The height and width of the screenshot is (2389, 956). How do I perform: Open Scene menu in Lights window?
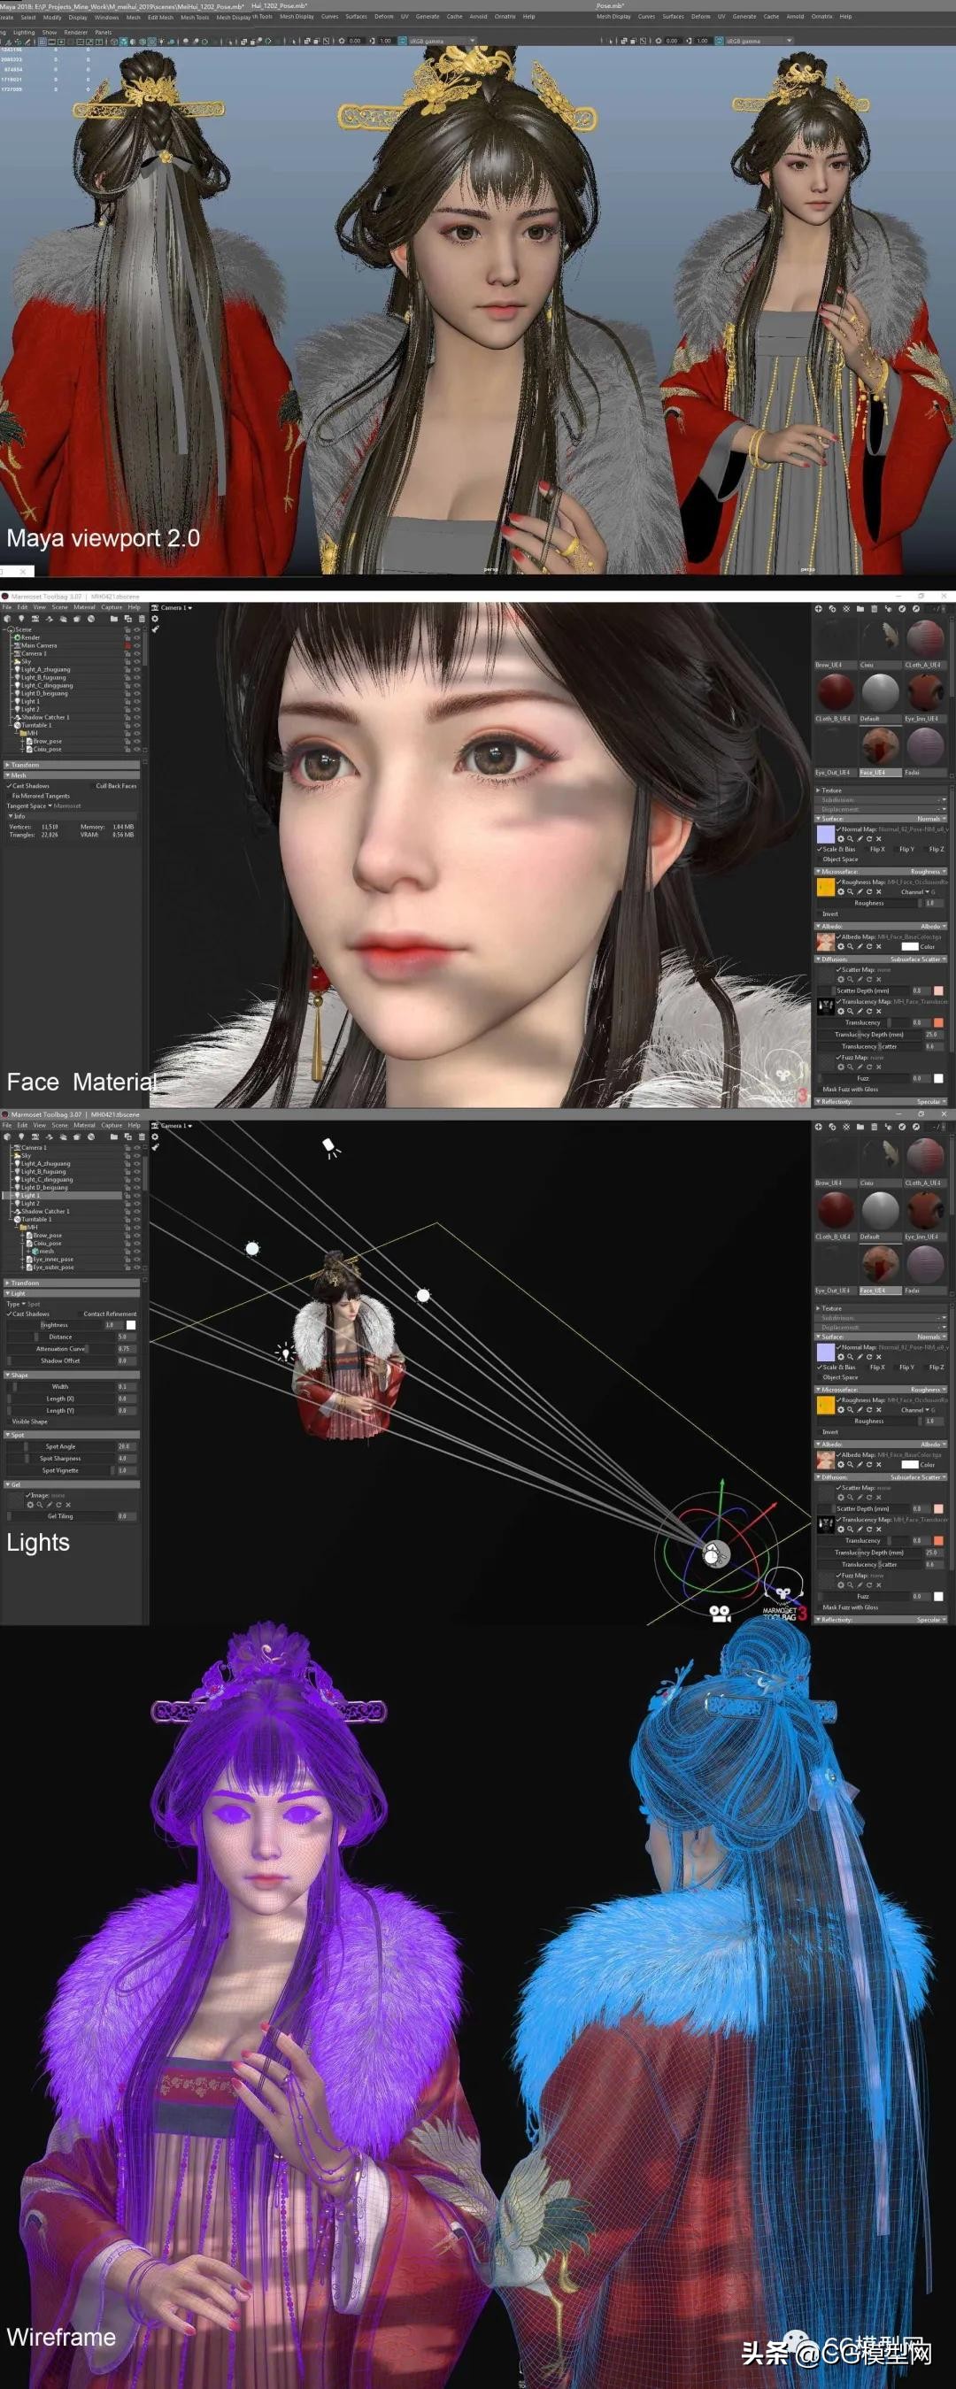59,1126
